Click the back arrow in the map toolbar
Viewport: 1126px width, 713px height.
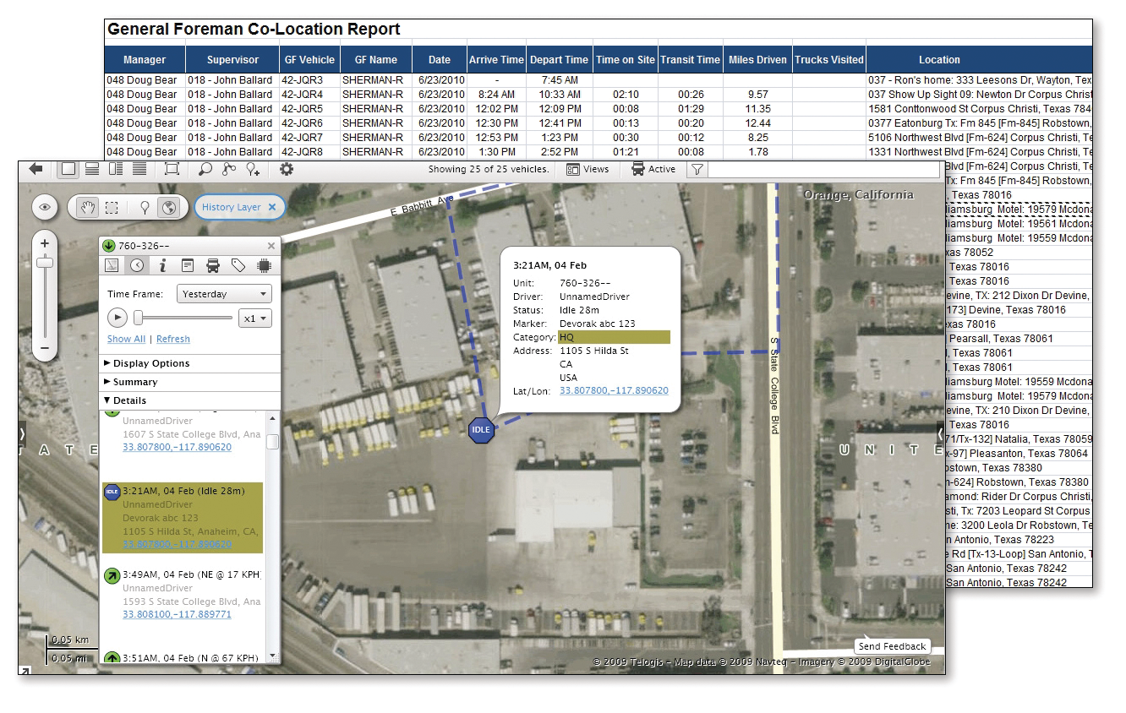pos(36,169)
